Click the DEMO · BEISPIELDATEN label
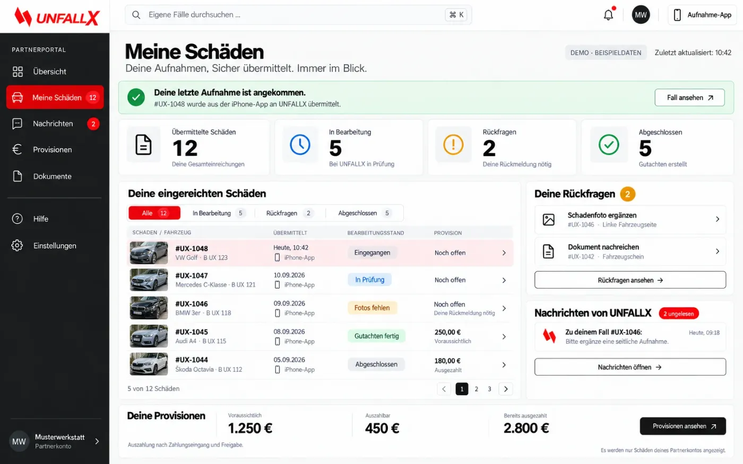743x464 pixels. pos(606,52)
